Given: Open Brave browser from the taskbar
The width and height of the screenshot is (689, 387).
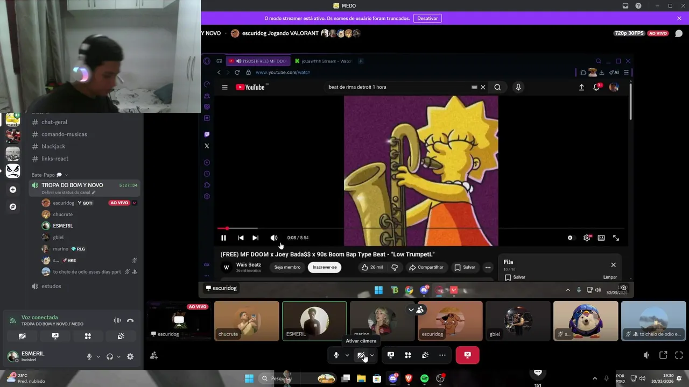Looking at the screenshot, I should tap(409, 378).
